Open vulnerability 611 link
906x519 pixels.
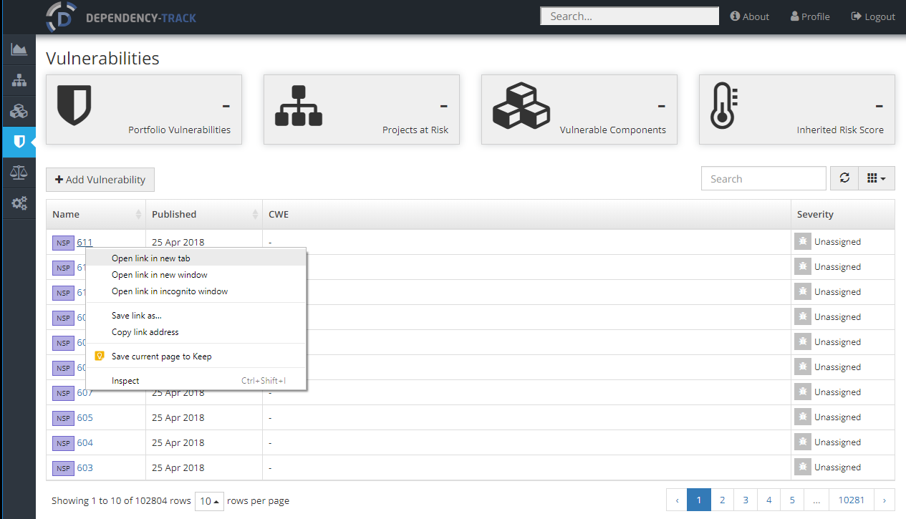(85, 242)
